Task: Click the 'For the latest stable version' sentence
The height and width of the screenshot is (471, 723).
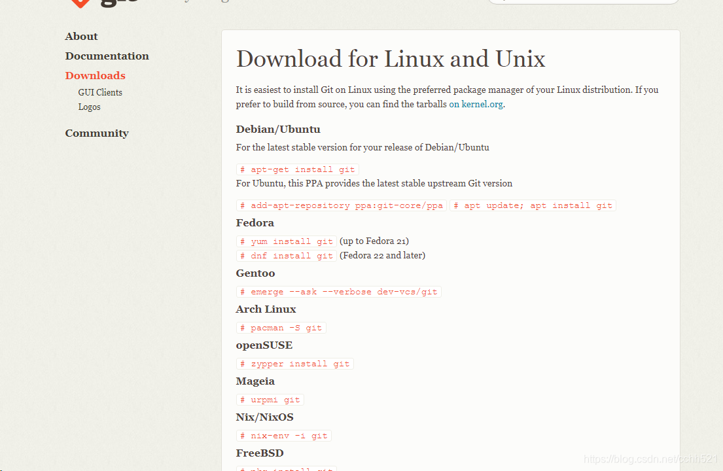Action: [362, 147]
